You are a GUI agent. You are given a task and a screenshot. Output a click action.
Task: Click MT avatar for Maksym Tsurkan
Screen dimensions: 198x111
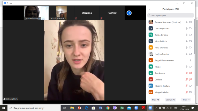[151, 86]
